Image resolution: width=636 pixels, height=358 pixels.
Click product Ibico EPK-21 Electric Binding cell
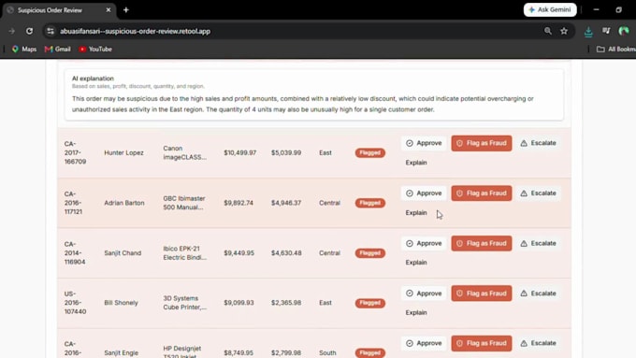[x=185, y=253]
